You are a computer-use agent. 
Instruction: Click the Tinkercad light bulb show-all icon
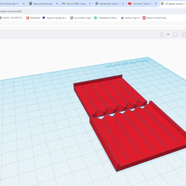pyautogui.click(x=162, y=34)
